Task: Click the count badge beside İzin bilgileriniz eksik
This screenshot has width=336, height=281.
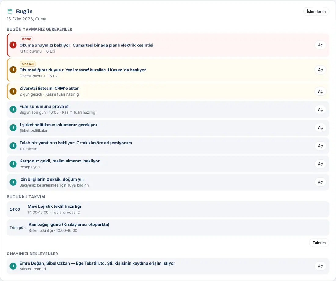Action: (13, 182)
